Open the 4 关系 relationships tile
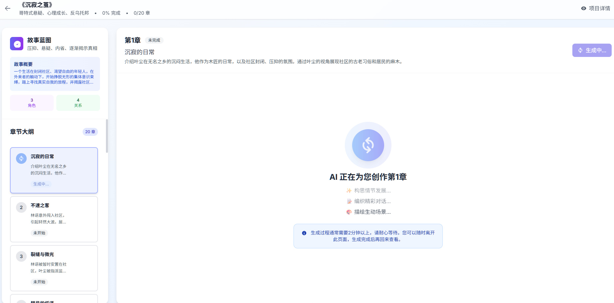The width and height of the screenshot is (614, 303). click(x=78, y=103)
